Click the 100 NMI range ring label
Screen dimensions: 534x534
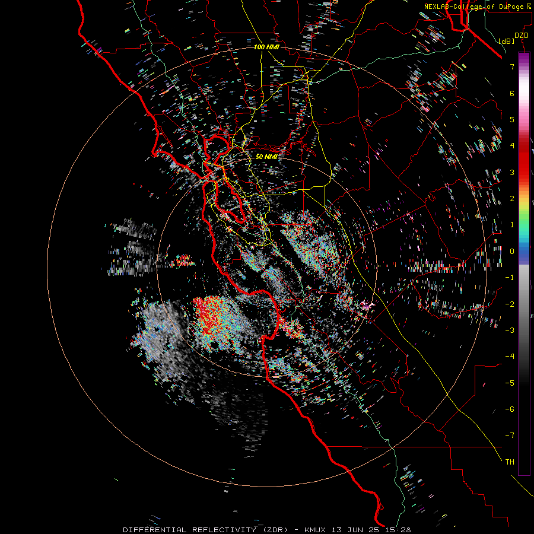(266, 47)
